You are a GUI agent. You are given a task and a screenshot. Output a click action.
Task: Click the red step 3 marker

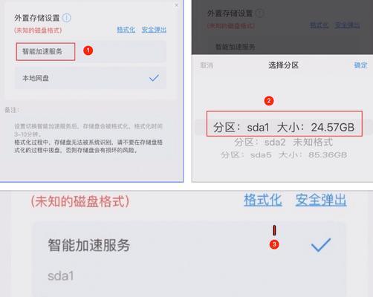click(274, 244)
